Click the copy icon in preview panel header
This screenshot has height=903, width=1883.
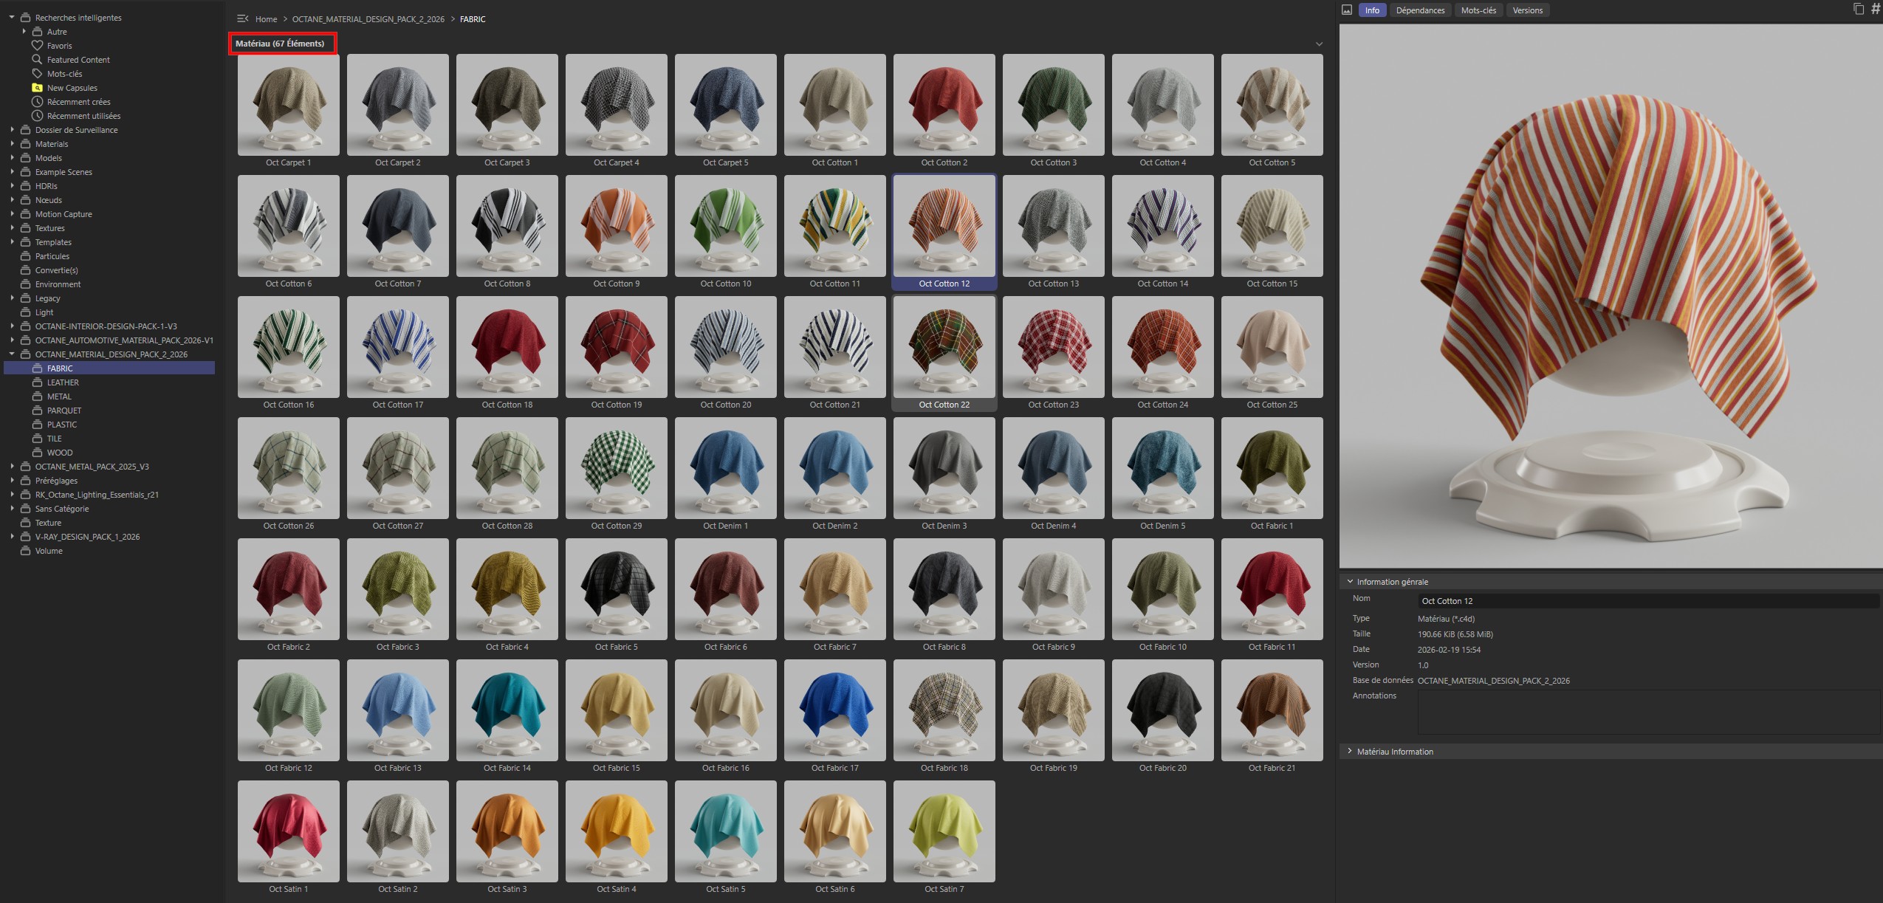tap(1857, 8)
